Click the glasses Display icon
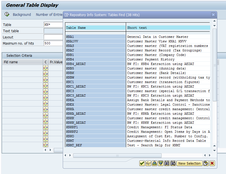Viewport: 226px width, 174px height. [148, 163]
